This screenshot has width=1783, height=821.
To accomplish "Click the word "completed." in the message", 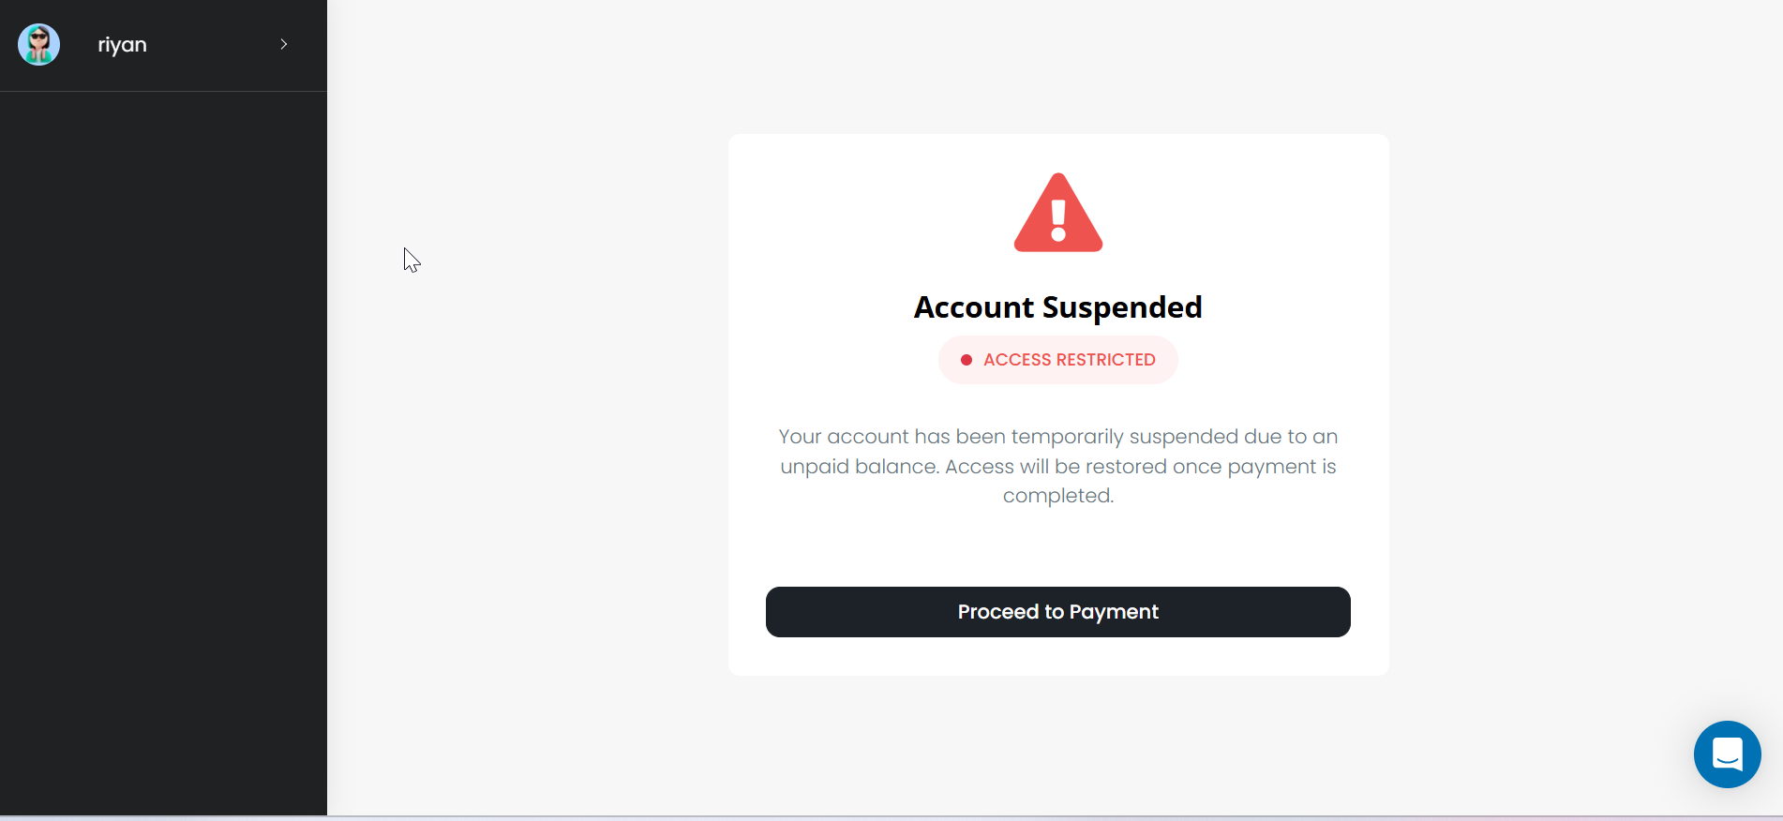I will tap(1057, 496).
